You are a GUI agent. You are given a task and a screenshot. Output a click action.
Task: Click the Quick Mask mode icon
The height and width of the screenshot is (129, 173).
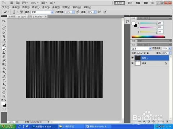(x=4, y=109)
